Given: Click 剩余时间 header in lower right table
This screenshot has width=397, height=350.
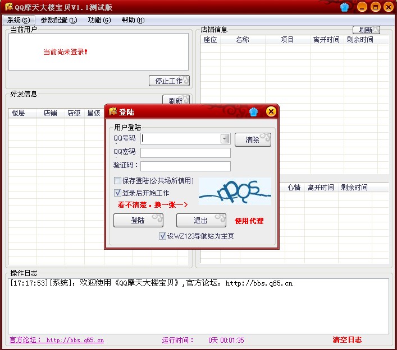Looking at the screenshot, I should (354, 188).
